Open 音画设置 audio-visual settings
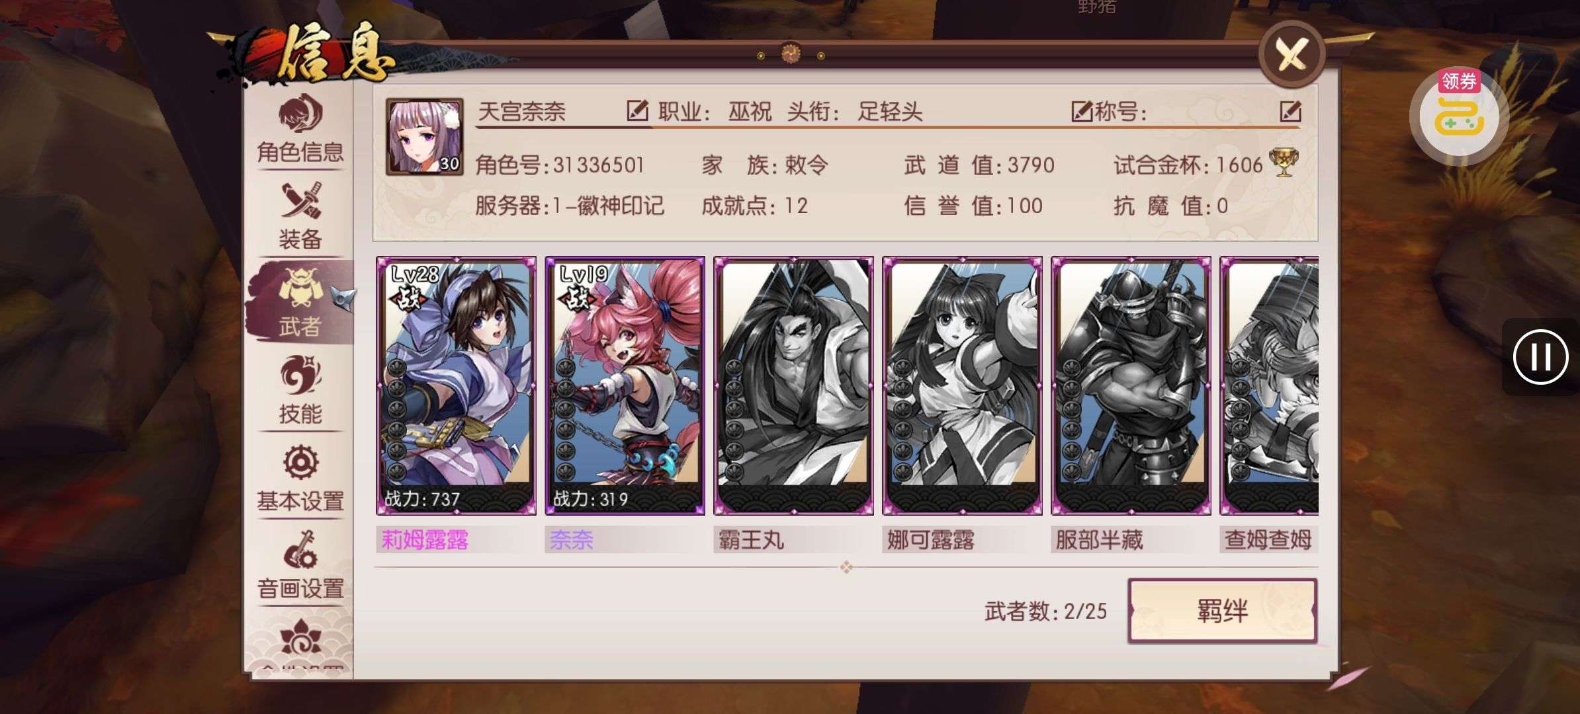 point(300,565)
